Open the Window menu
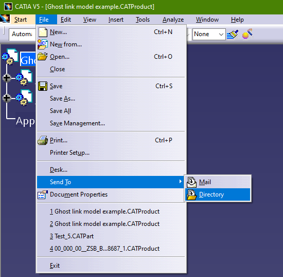The image size is (283, 277). (x=207, y=20)
